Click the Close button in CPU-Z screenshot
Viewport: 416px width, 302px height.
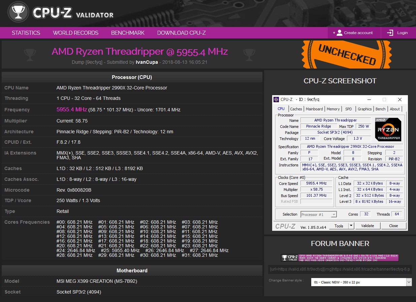tap(393, 226)
